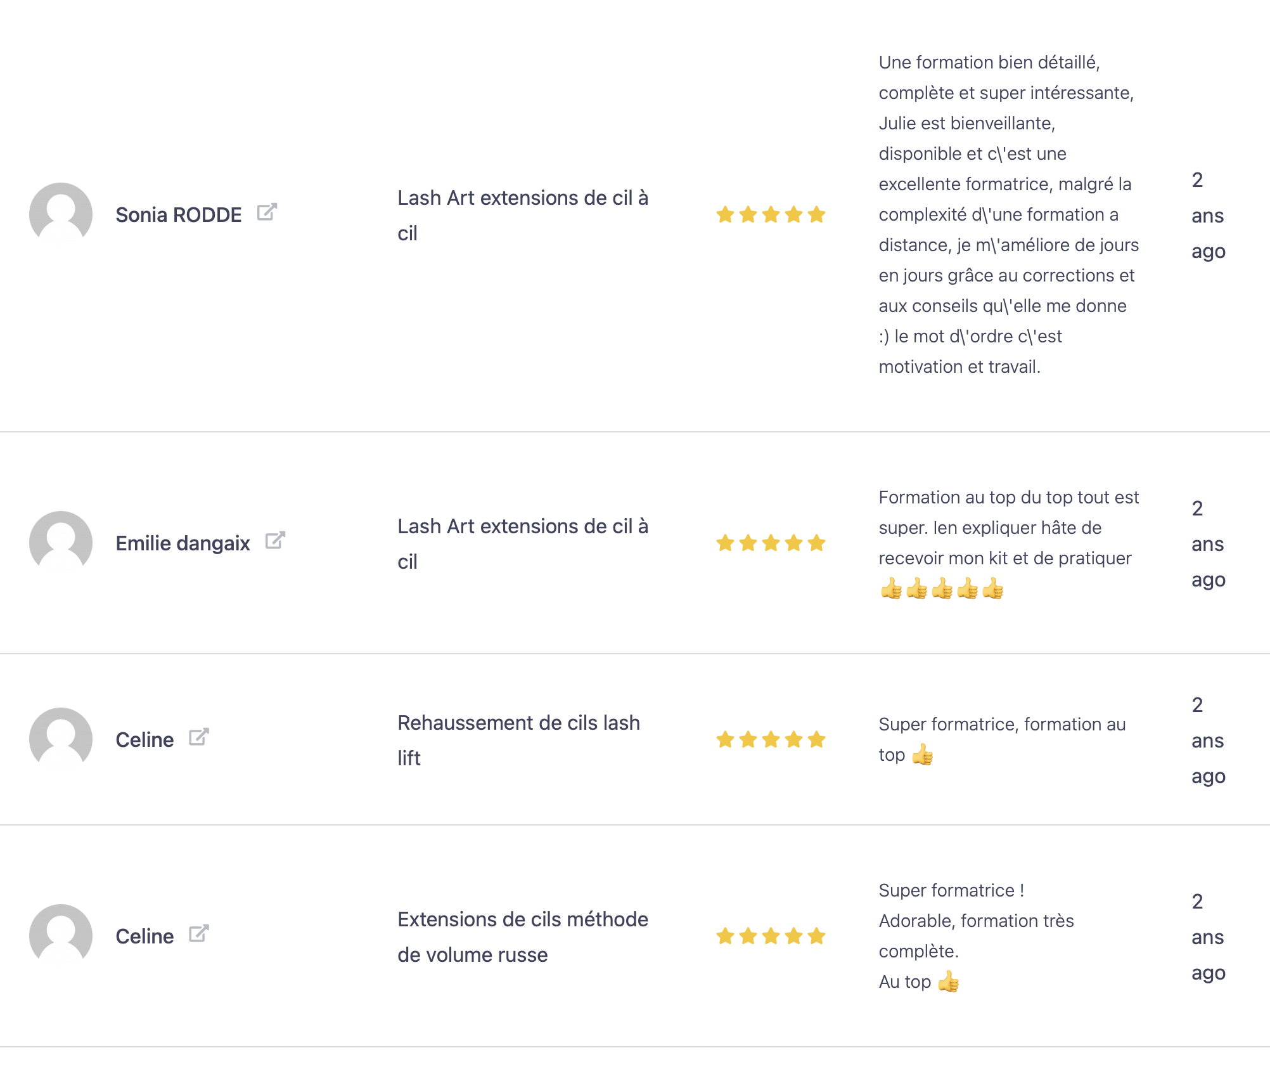
Task: Open Sonia RODDE's profile name
Action: (x=178, y=215)
